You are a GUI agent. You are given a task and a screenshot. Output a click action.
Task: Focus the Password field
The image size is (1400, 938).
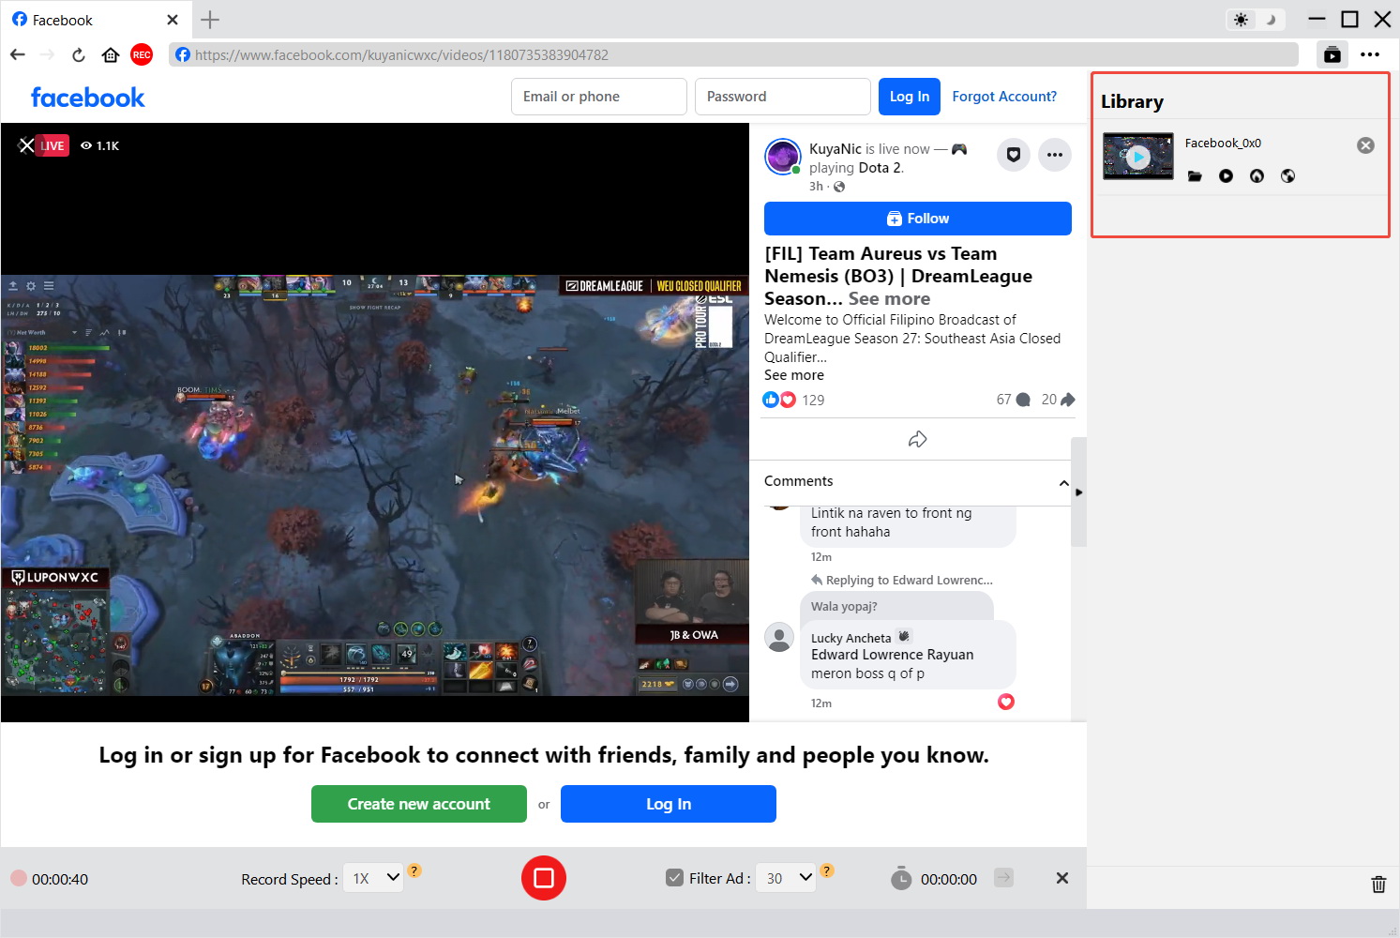783,97
